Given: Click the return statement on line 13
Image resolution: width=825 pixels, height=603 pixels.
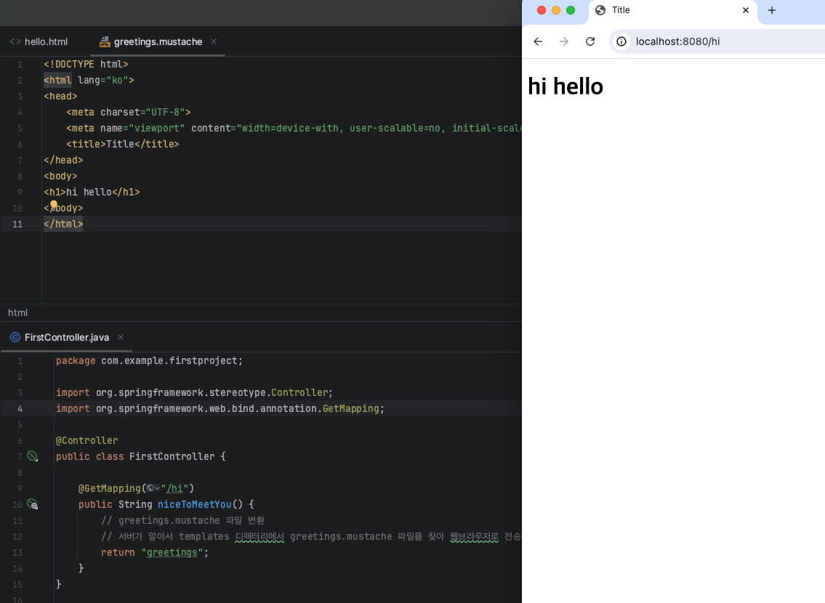Looking at the screenshot, I should (155, 553).
